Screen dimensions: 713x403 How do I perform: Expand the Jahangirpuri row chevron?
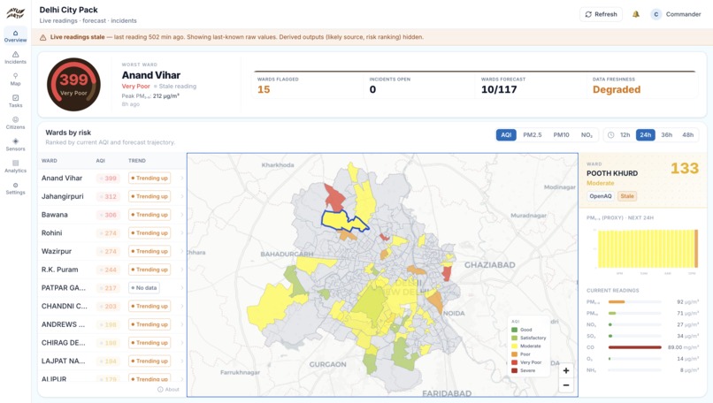182,196
